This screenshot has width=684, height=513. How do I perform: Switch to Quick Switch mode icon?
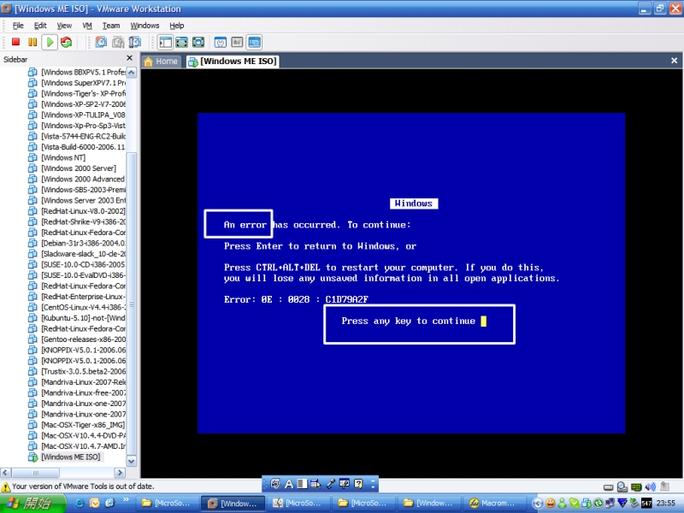(x=182, y=42)
